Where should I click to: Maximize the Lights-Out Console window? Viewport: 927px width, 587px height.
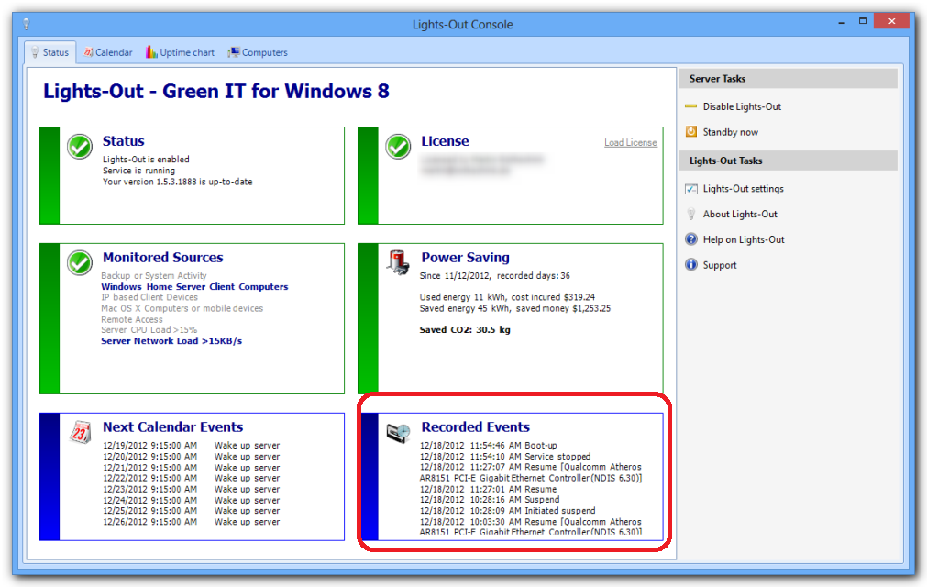tap(863, 22)
